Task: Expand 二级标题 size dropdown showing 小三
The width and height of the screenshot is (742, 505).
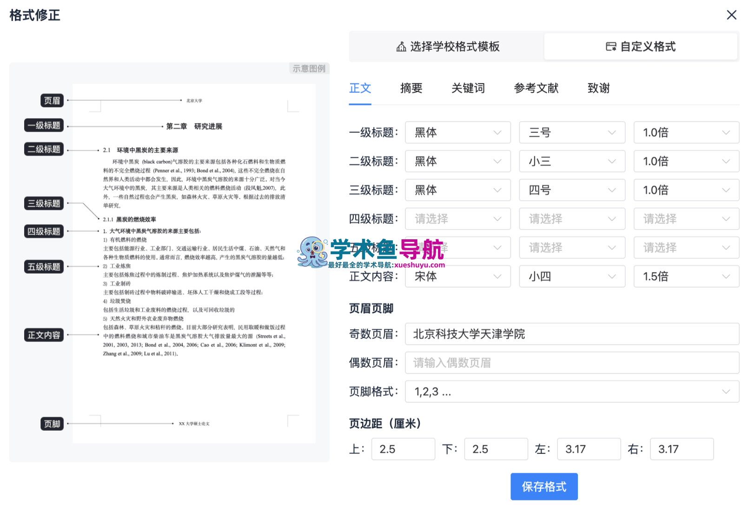Action: (572, 162)
